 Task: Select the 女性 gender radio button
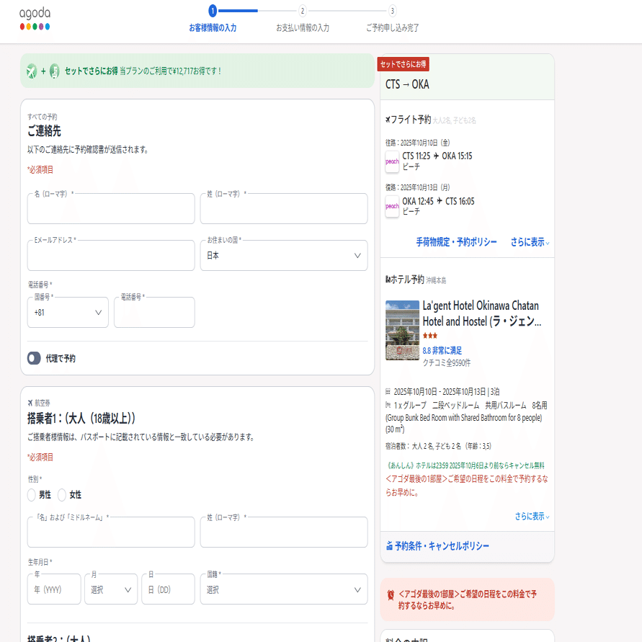click(62, 495)
